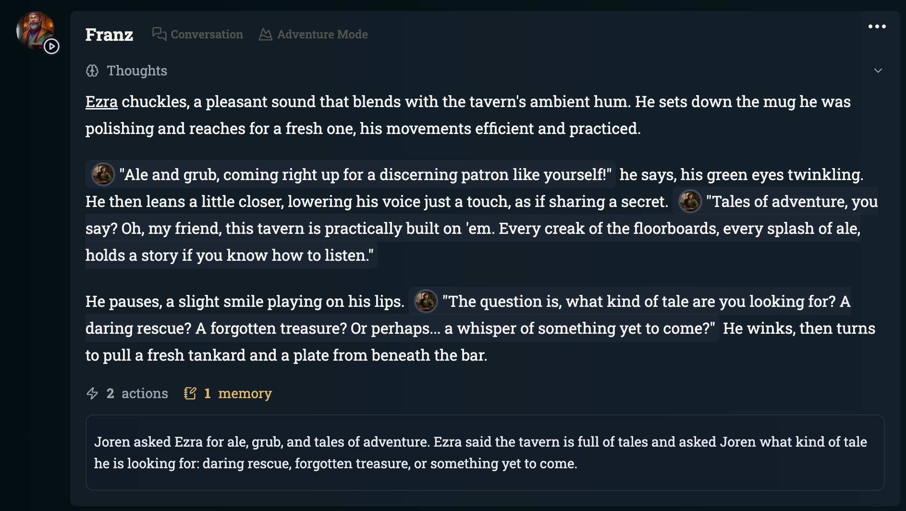
Task: Click Ezra's avatar beside "Tales of adventure" quote
Action: pyautogui.click(x=690, y=201)
